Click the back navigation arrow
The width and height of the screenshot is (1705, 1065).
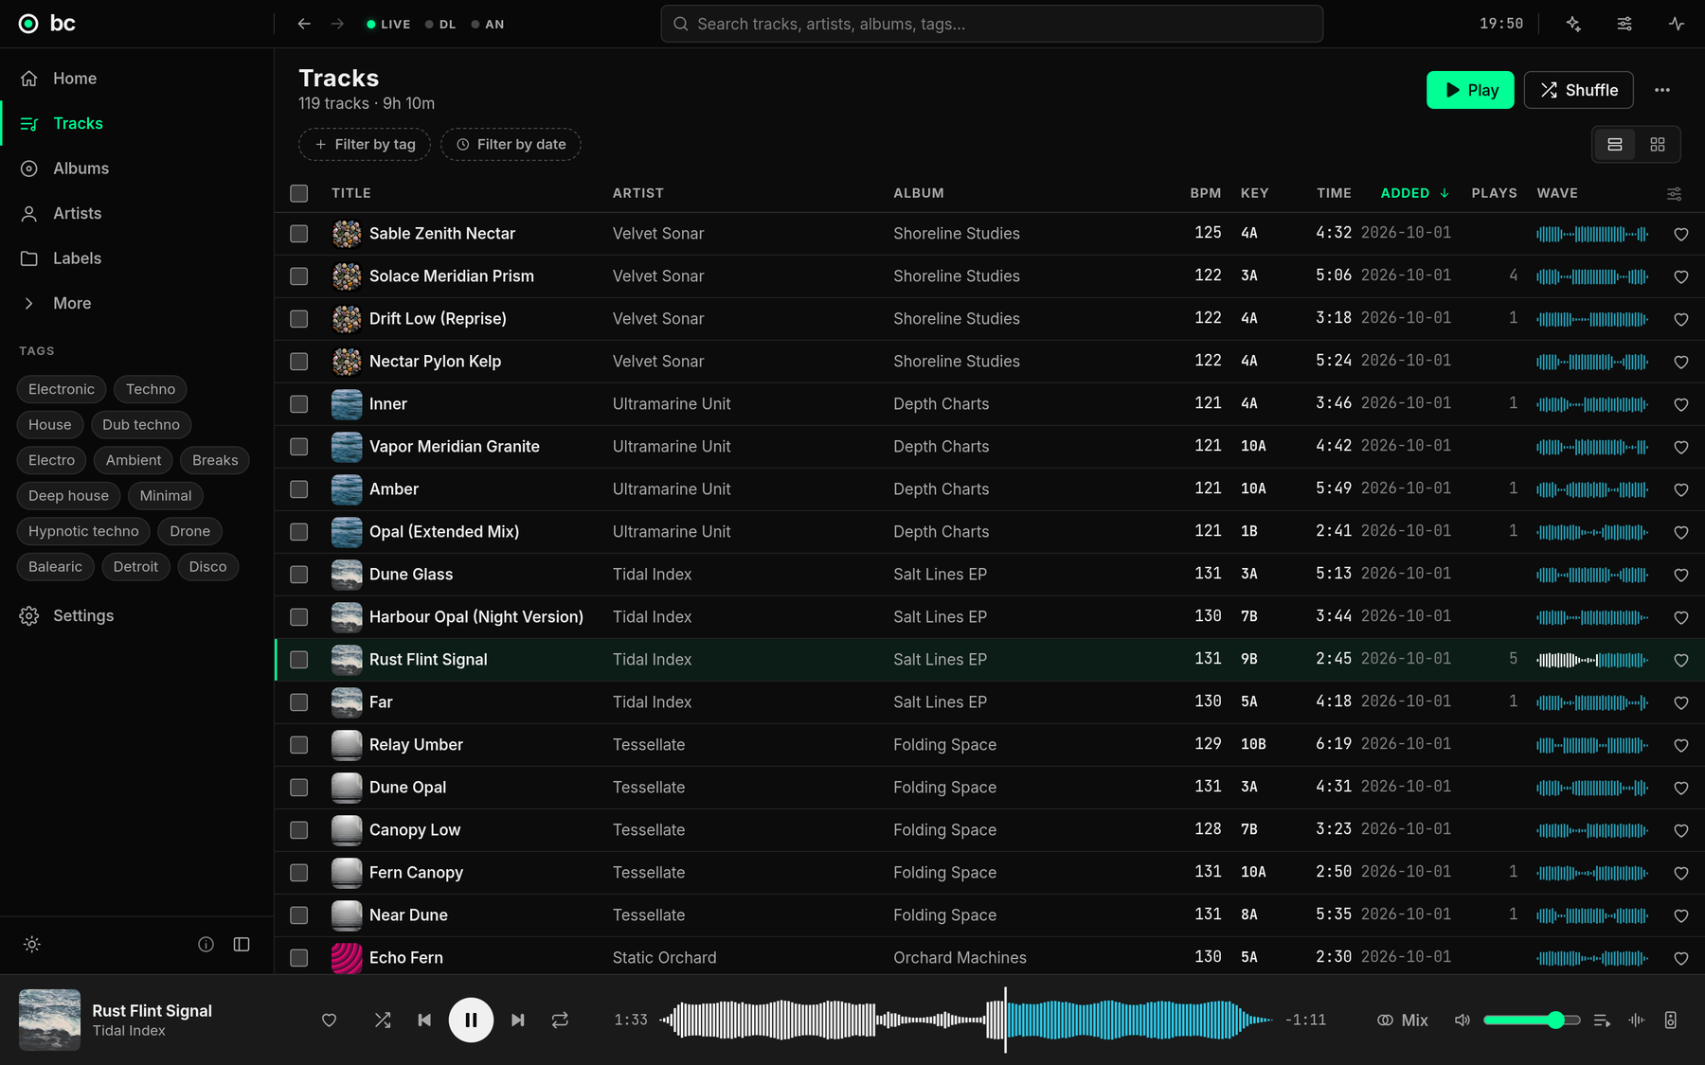click(x=304, y=24)
